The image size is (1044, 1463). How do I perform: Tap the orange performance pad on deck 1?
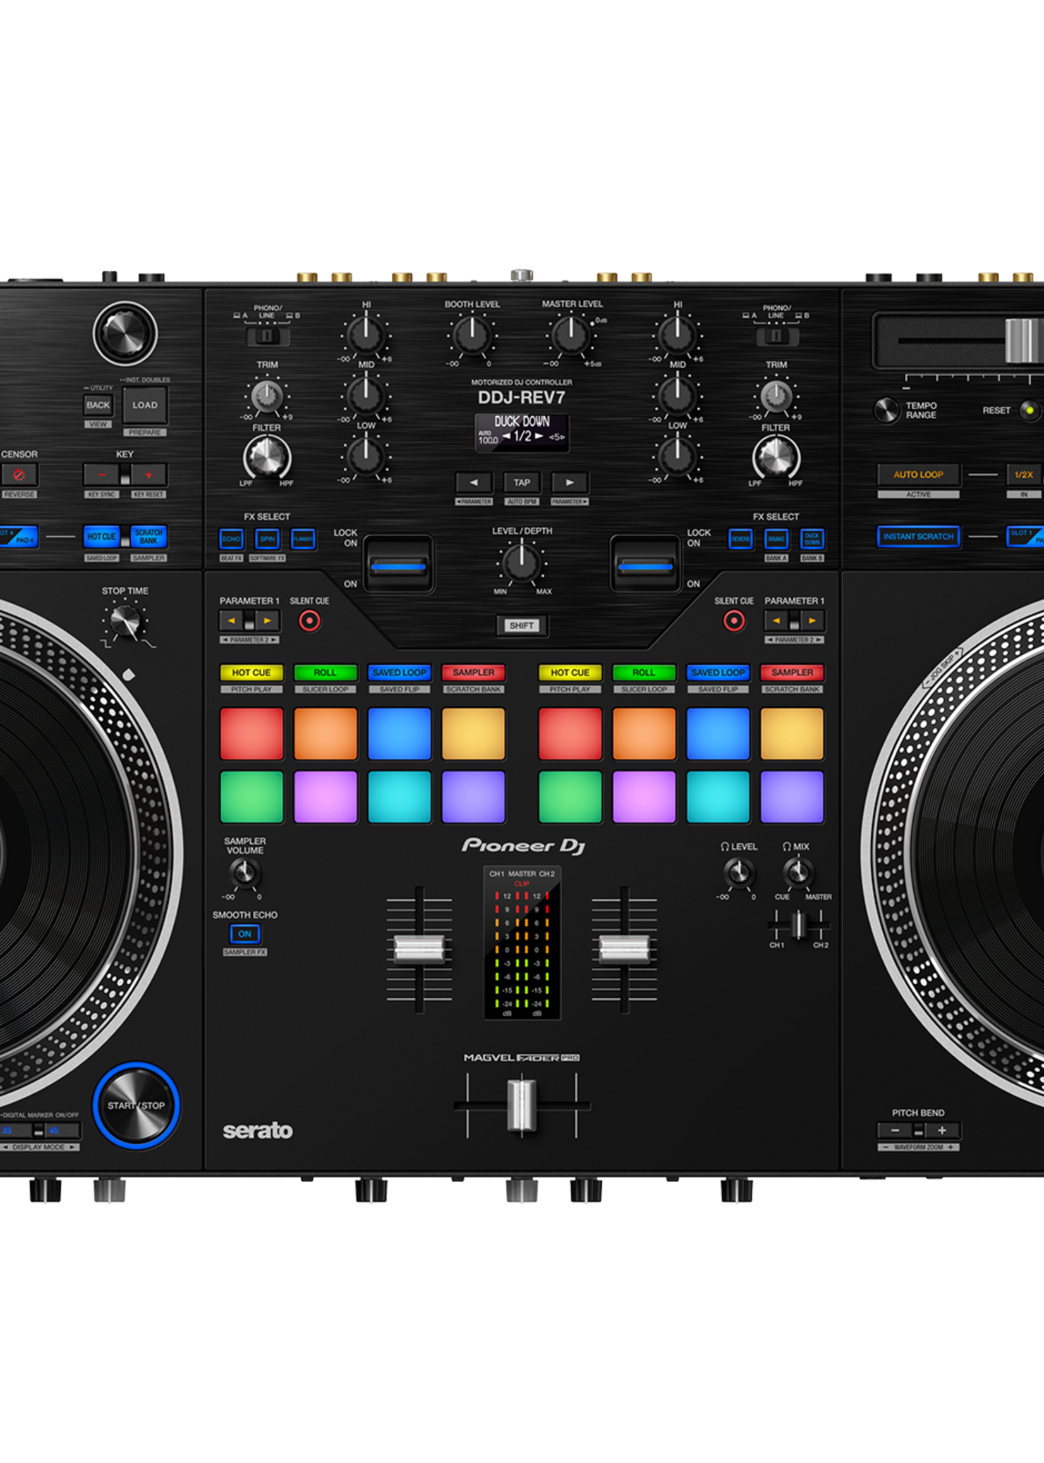click(x=325, y=734)
